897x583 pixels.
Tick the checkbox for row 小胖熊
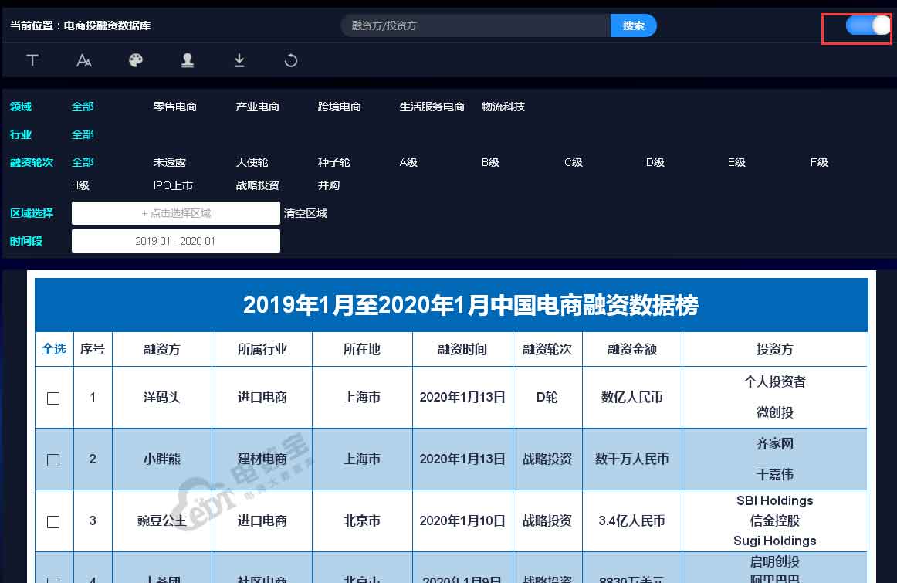[x=53, y=460]
